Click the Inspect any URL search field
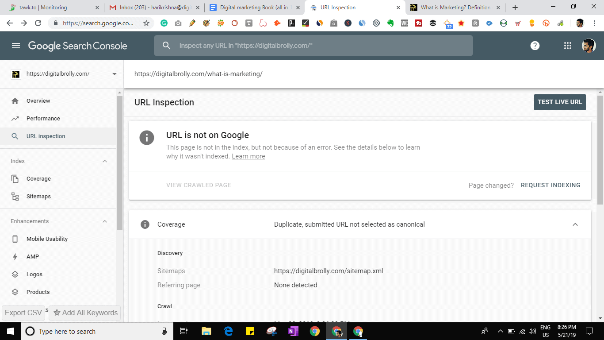 click(313, 46)
